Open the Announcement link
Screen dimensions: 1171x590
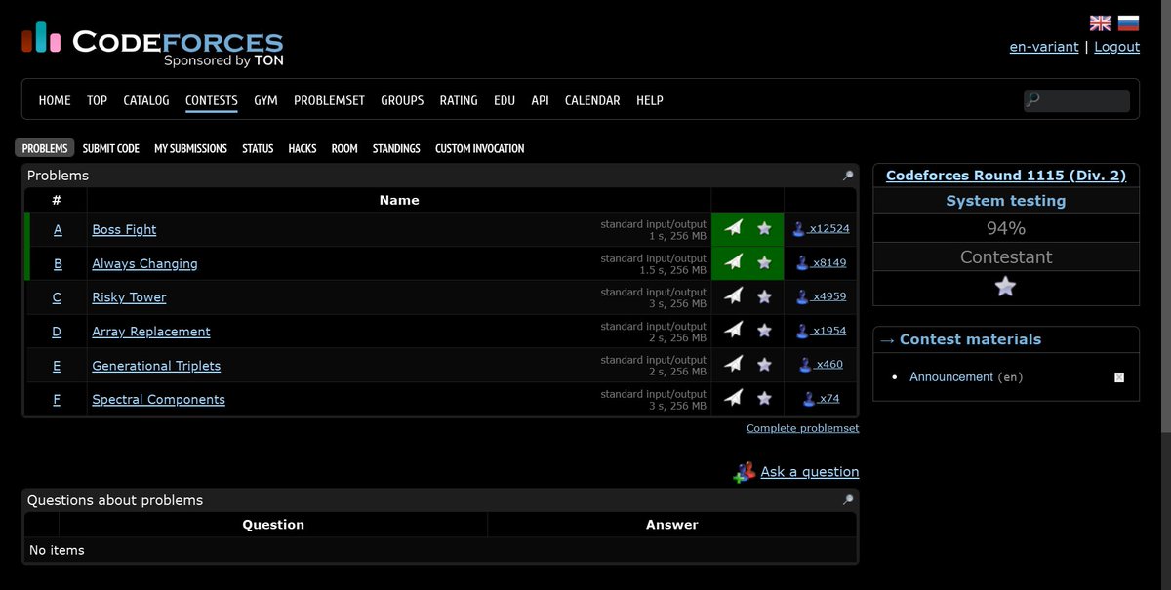951,376
